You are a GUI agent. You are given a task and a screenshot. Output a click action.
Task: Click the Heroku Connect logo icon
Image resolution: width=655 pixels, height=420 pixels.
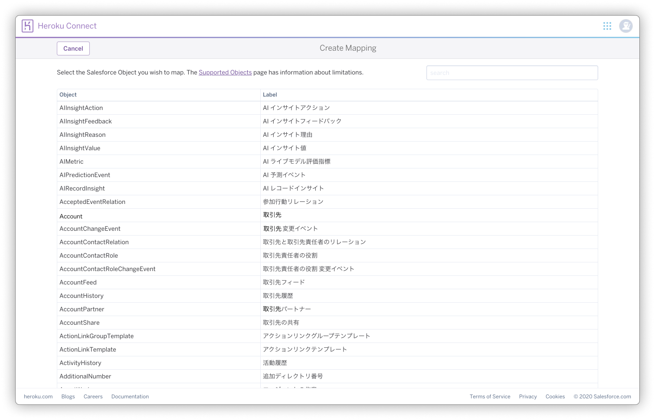28,26
